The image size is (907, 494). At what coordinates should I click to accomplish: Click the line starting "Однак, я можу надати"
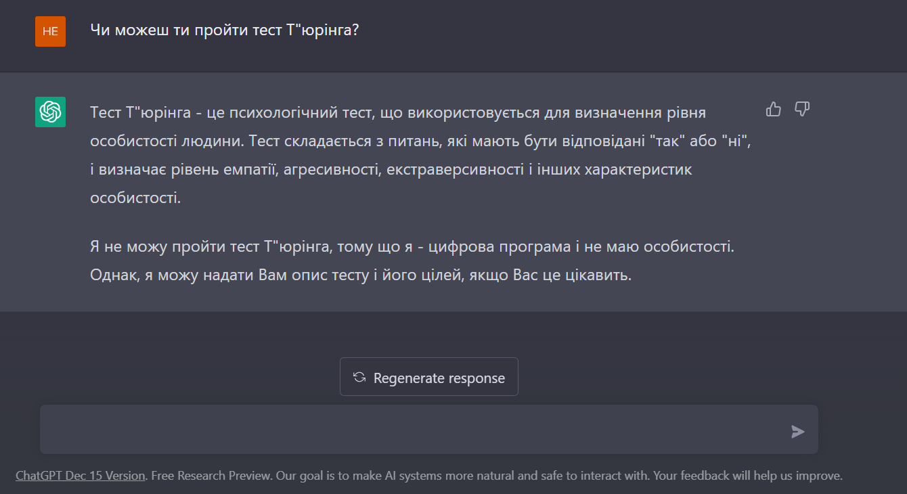coord(360,276)
